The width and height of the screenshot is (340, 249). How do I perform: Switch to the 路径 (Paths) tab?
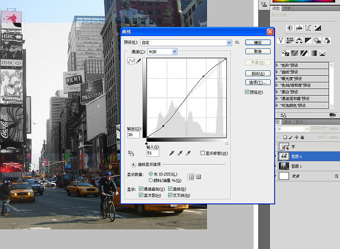[299, 122]
